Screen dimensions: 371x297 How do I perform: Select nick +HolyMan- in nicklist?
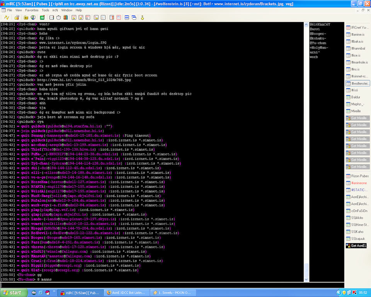[319, 48]
